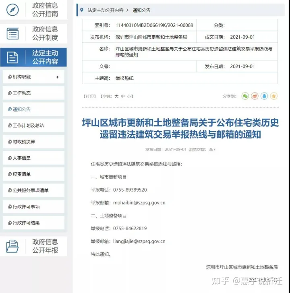Image resolution: width=290 pixels, height=293 pixels.
Task: Click the list icon for 政府信息公开制度
Action: [x=13, y=33]
